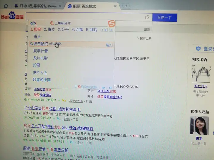The height and width of the screenshot is (160, 214).
Task: Click the 登录百度 shield icon
Action: pos(198,49)
